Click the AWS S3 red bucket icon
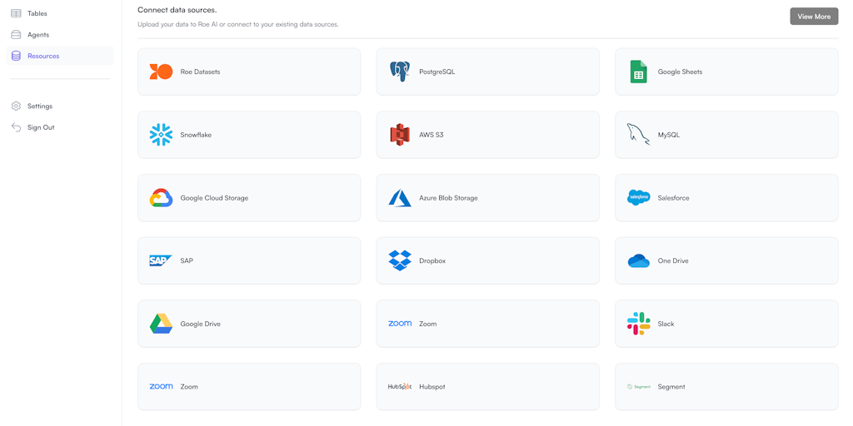The image size is (853, 426). [x=400, y=135]
